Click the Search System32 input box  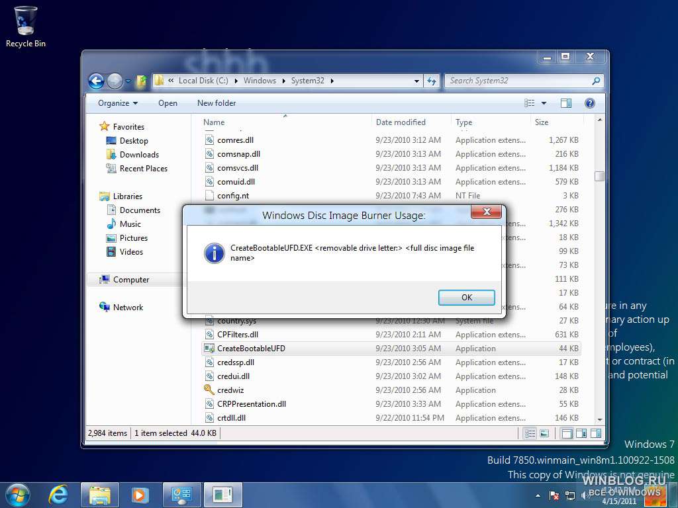click(x=518, y=80)
